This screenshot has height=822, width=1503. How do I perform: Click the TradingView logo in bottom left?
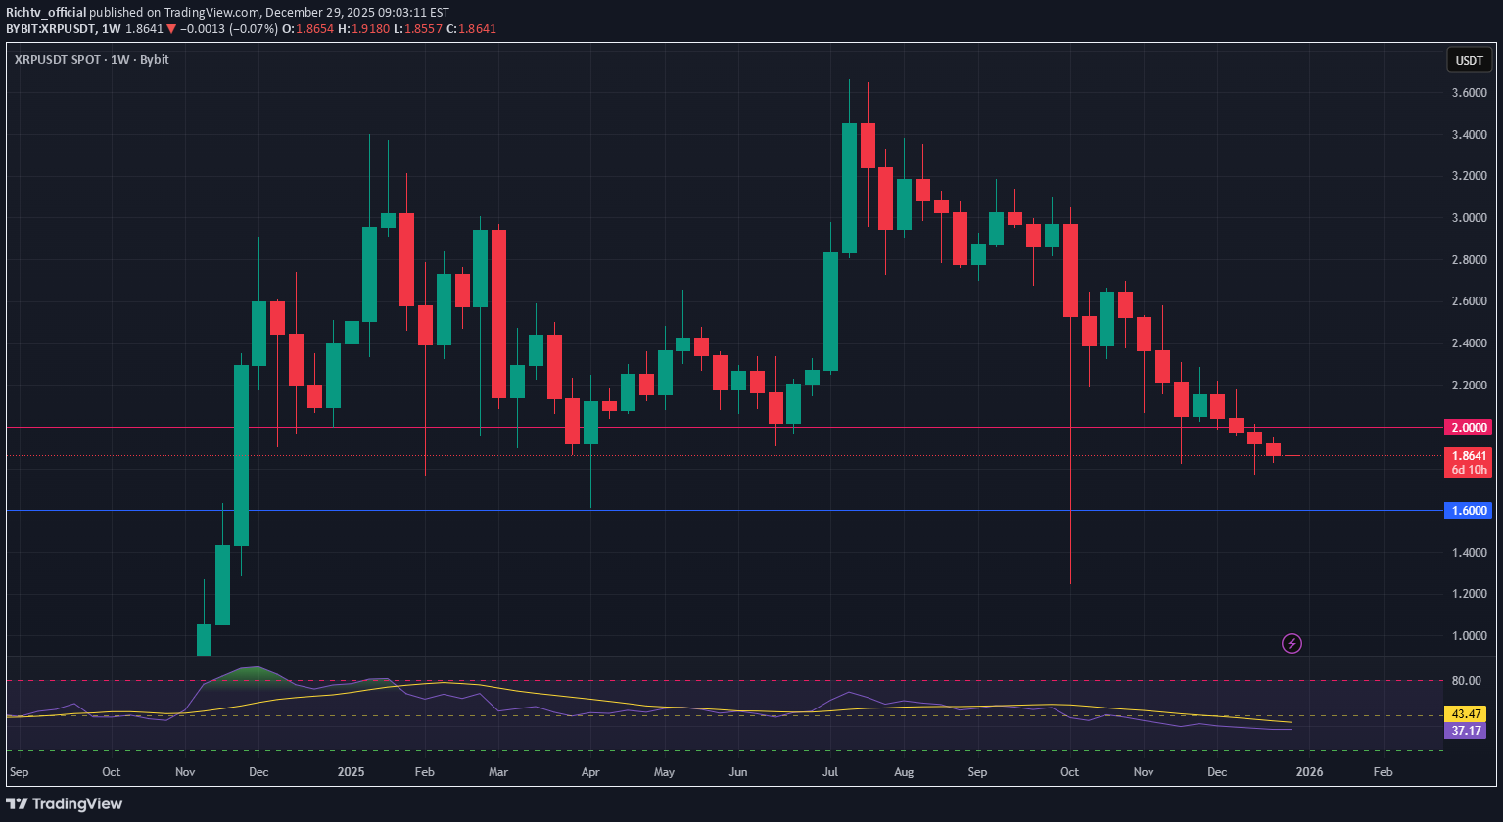point(64,803)
